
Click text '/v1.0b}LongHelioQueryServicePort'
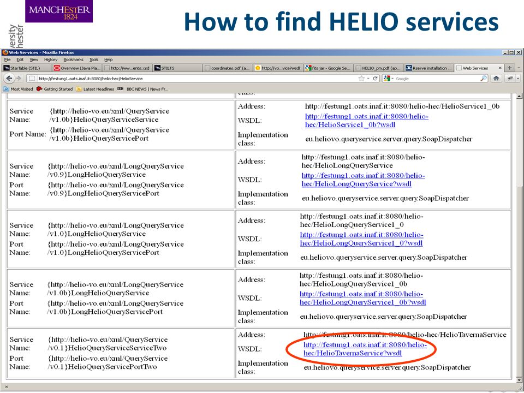tap(105, 312)
